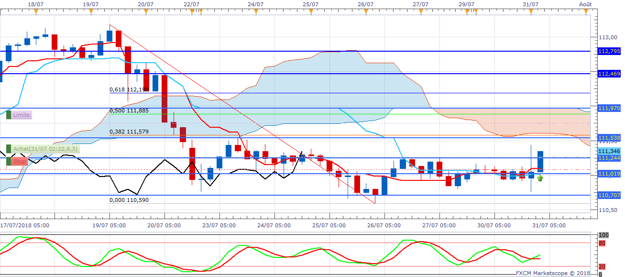Click the 17/07/2018 05:00 time label

24,224
